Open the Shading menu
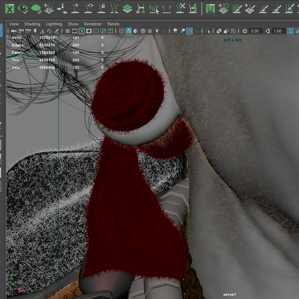299x299 pixels. pyautogui.click(x=32, y=24)
